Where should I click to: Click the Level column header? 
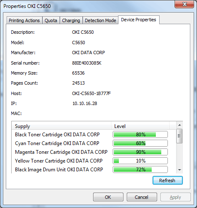coord(140,126)
